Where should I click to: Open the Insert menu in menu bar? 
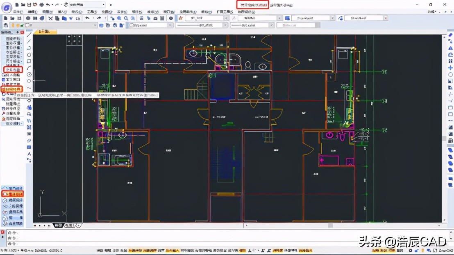(62, 12)
